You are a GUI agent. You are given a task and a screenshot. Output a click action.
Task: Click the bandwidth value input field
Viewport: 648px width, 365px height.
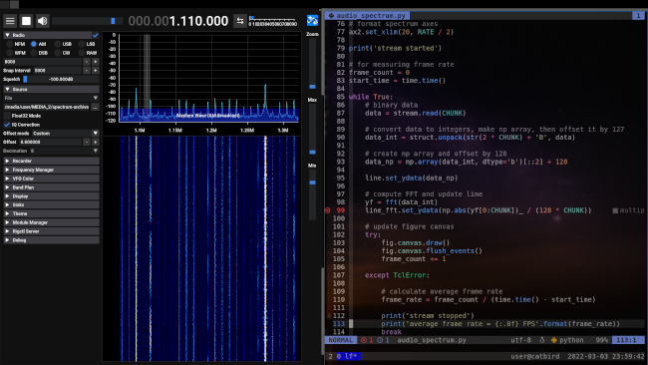click(43, 62)
